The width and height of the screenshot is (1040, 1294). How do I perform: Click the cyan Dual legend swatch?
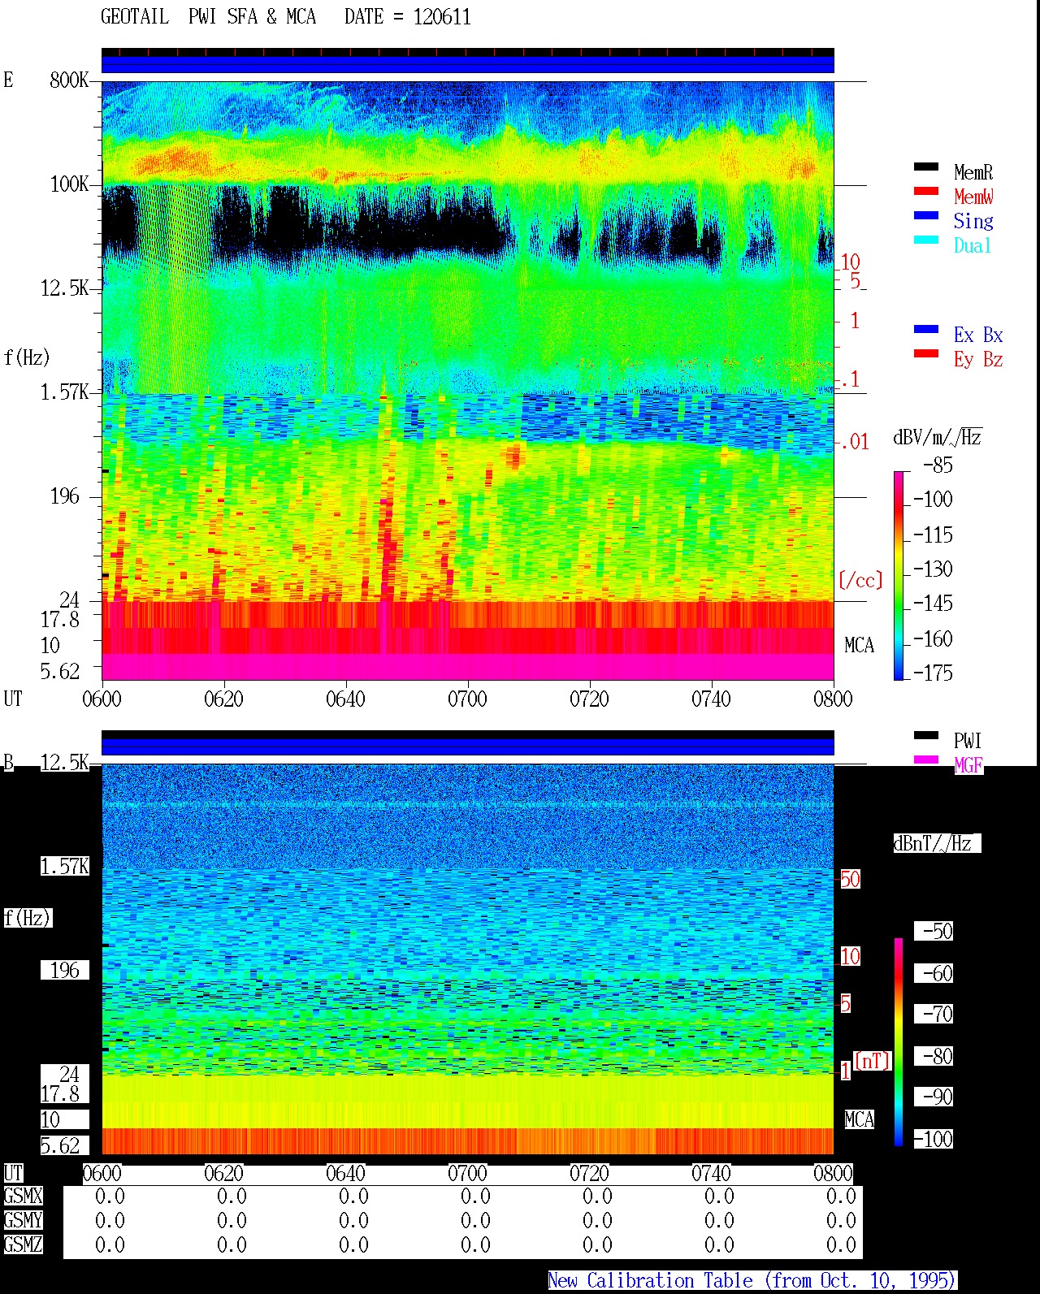click(926, 240)
